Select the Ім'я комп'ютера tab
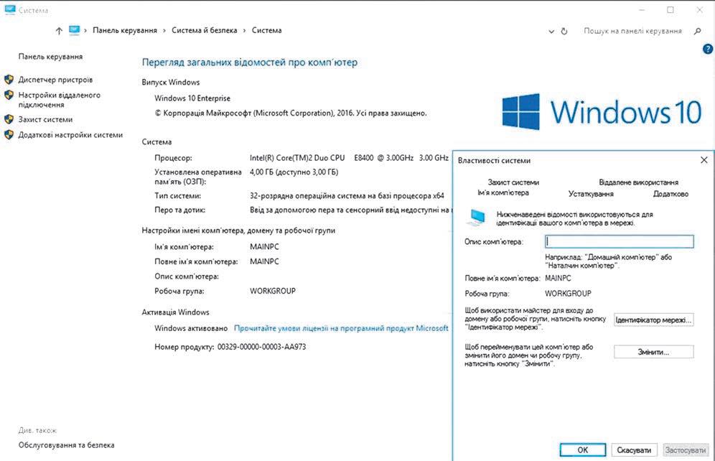715x461 pixels. click(x=503, y=193)
